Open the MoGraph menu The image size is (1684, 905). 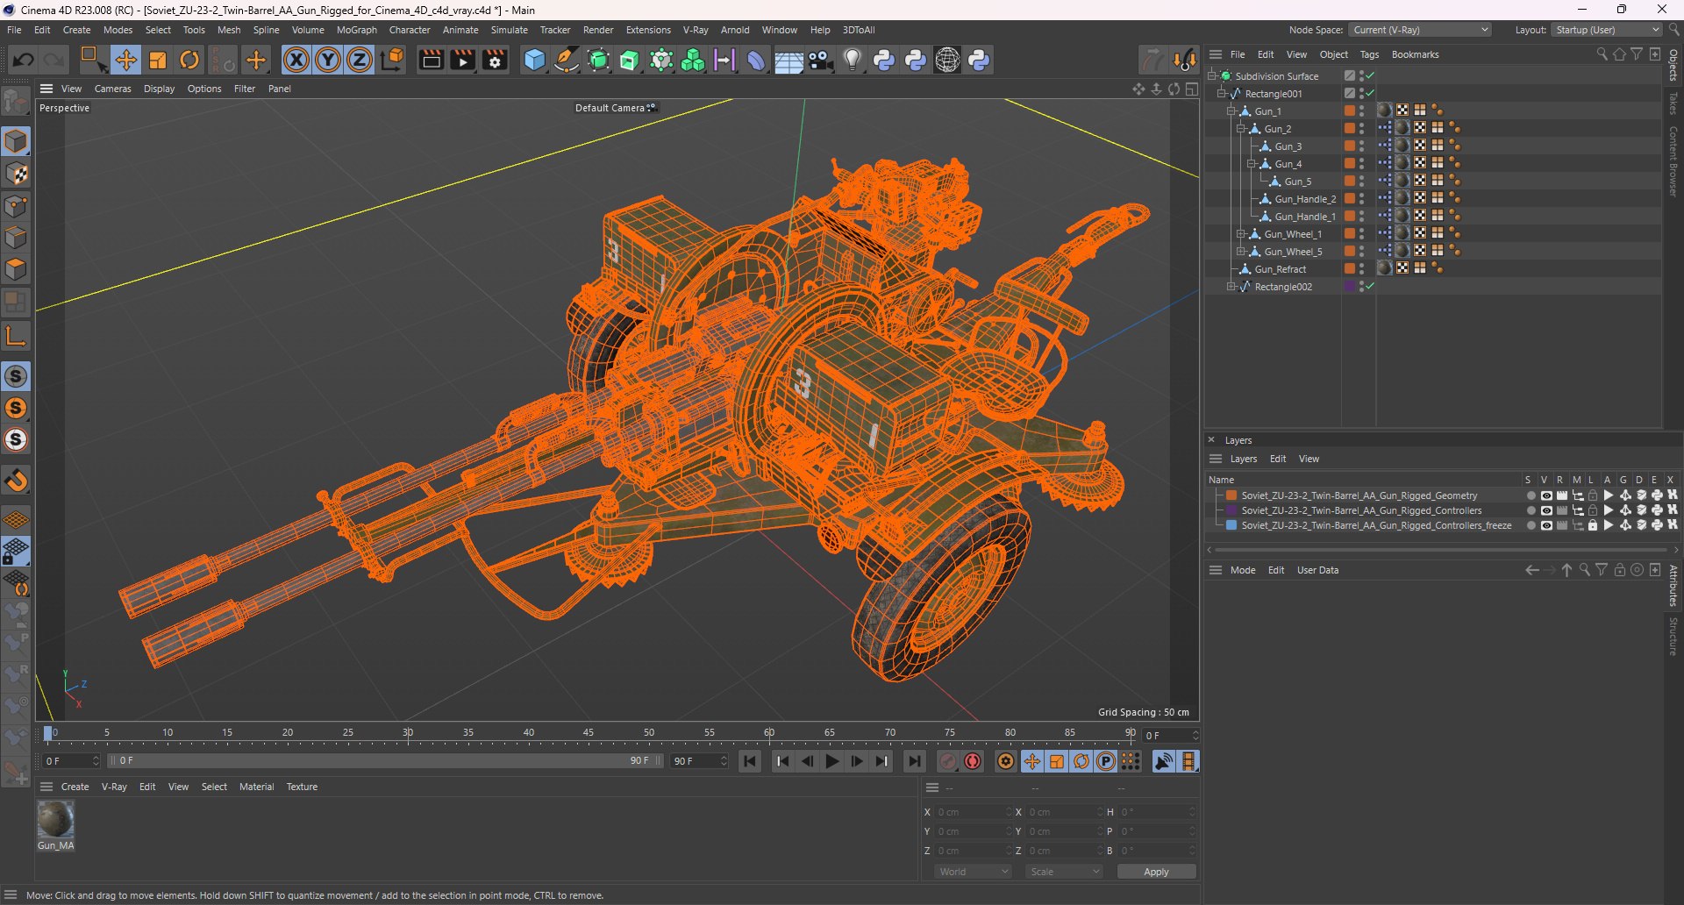pyautogui.click(x=356, y=30)
